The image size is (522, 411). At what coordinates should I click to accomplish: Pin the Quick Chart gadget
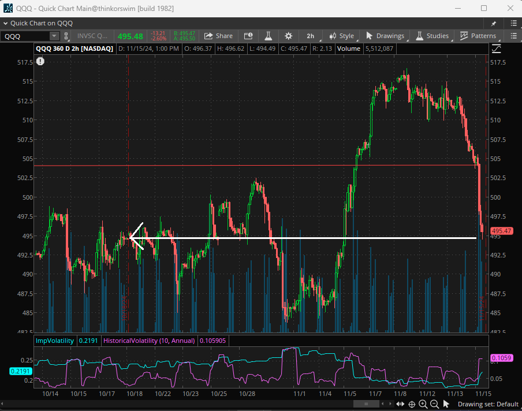coord(493,23)
